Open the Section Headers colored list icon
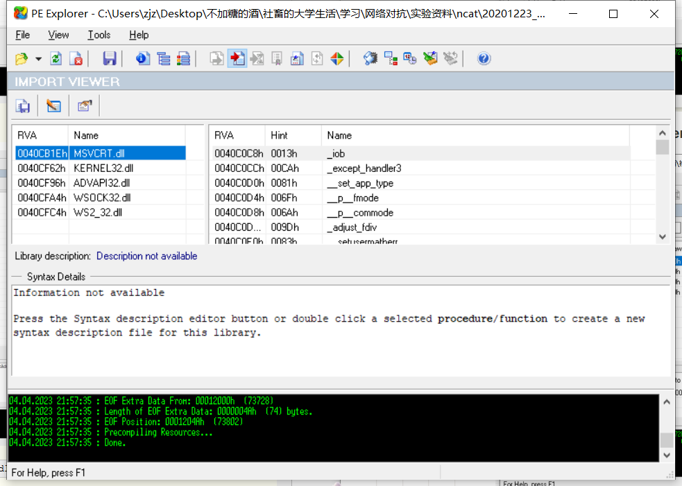This screenshot has width=682, height=486. click(x=183, y=58)
